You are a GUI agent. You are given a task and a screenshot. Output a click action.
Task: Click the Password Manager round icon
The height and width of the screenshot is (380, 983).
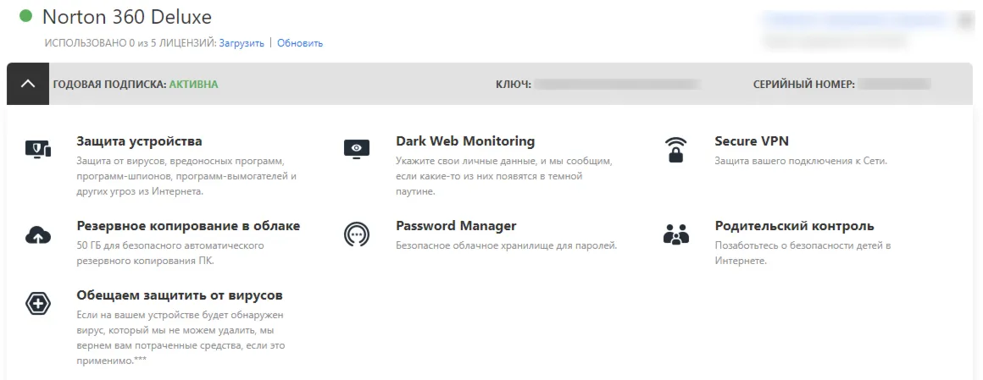pos(357,234)
